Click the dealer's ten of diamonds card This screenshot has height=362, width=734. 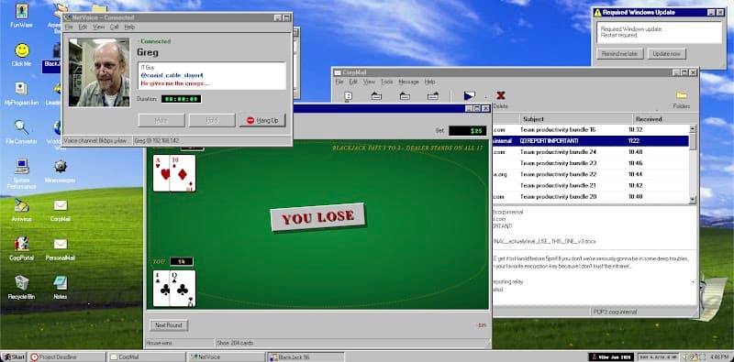tap(183, 173)
